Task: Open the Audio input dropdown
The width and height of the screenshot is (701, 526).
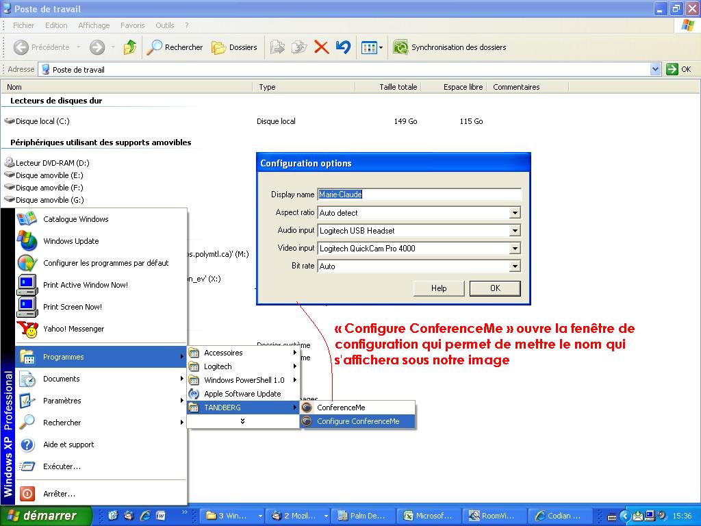Action: [x=515, y=231]
